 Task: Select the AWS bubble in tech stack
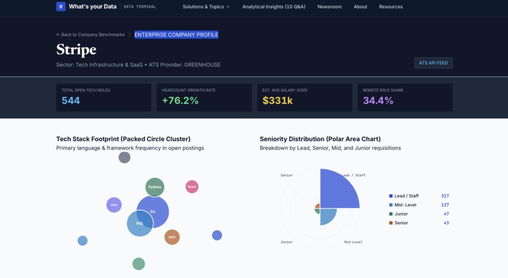172,237
